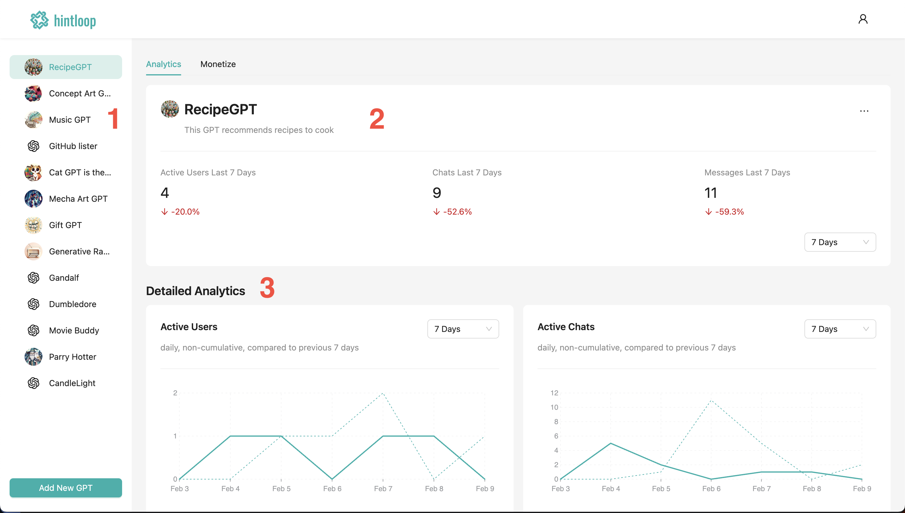Click the Gift GPT avatar icon
The width and height of the screenshot is (905, 513).
click(x=34, y=225)
